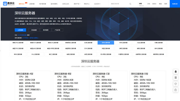
Task: Select the 绵阳云服务器 tab
Action: (x=123, y=48)
